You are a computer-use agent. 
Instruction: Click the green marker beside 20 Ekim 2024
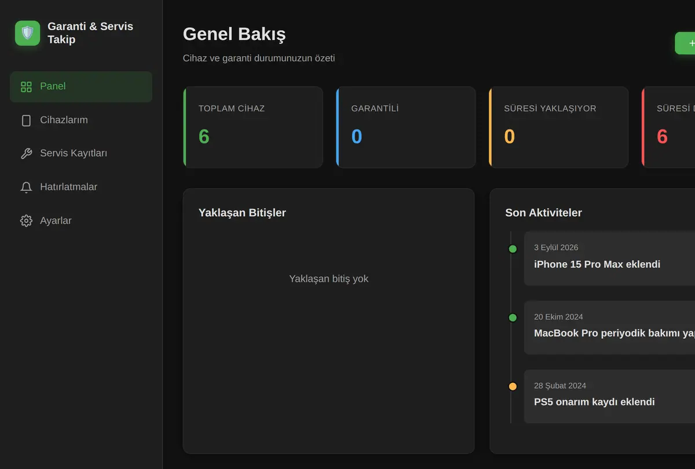[x=513, y=317]
